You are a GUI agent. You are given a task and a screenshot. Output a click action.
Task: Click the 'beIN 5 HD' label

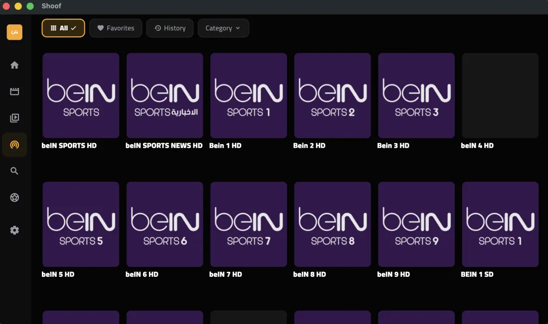pyautogui.click(x=58, y=274)
